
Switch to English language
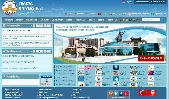click(127, 2)
